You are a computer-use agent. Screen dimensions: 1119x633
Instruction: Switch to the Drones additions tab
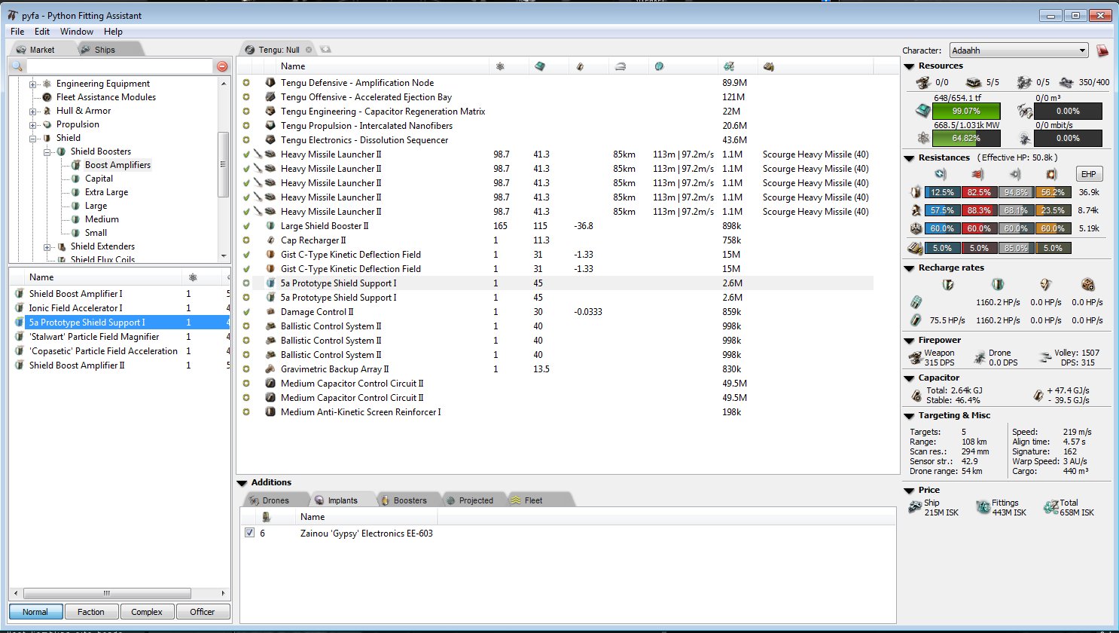276,500
